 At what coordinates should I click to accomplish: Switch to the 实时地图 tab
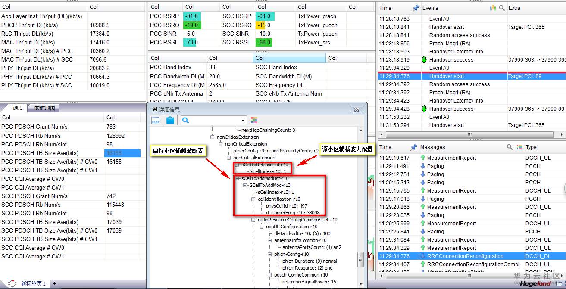tap(44, 108)
